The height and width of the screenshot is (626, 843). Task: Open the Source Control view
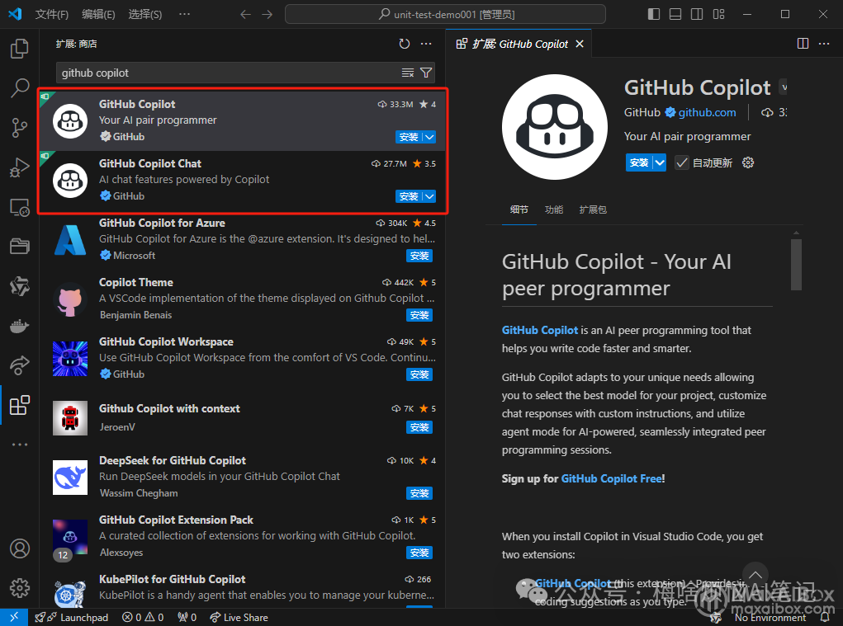19,128
